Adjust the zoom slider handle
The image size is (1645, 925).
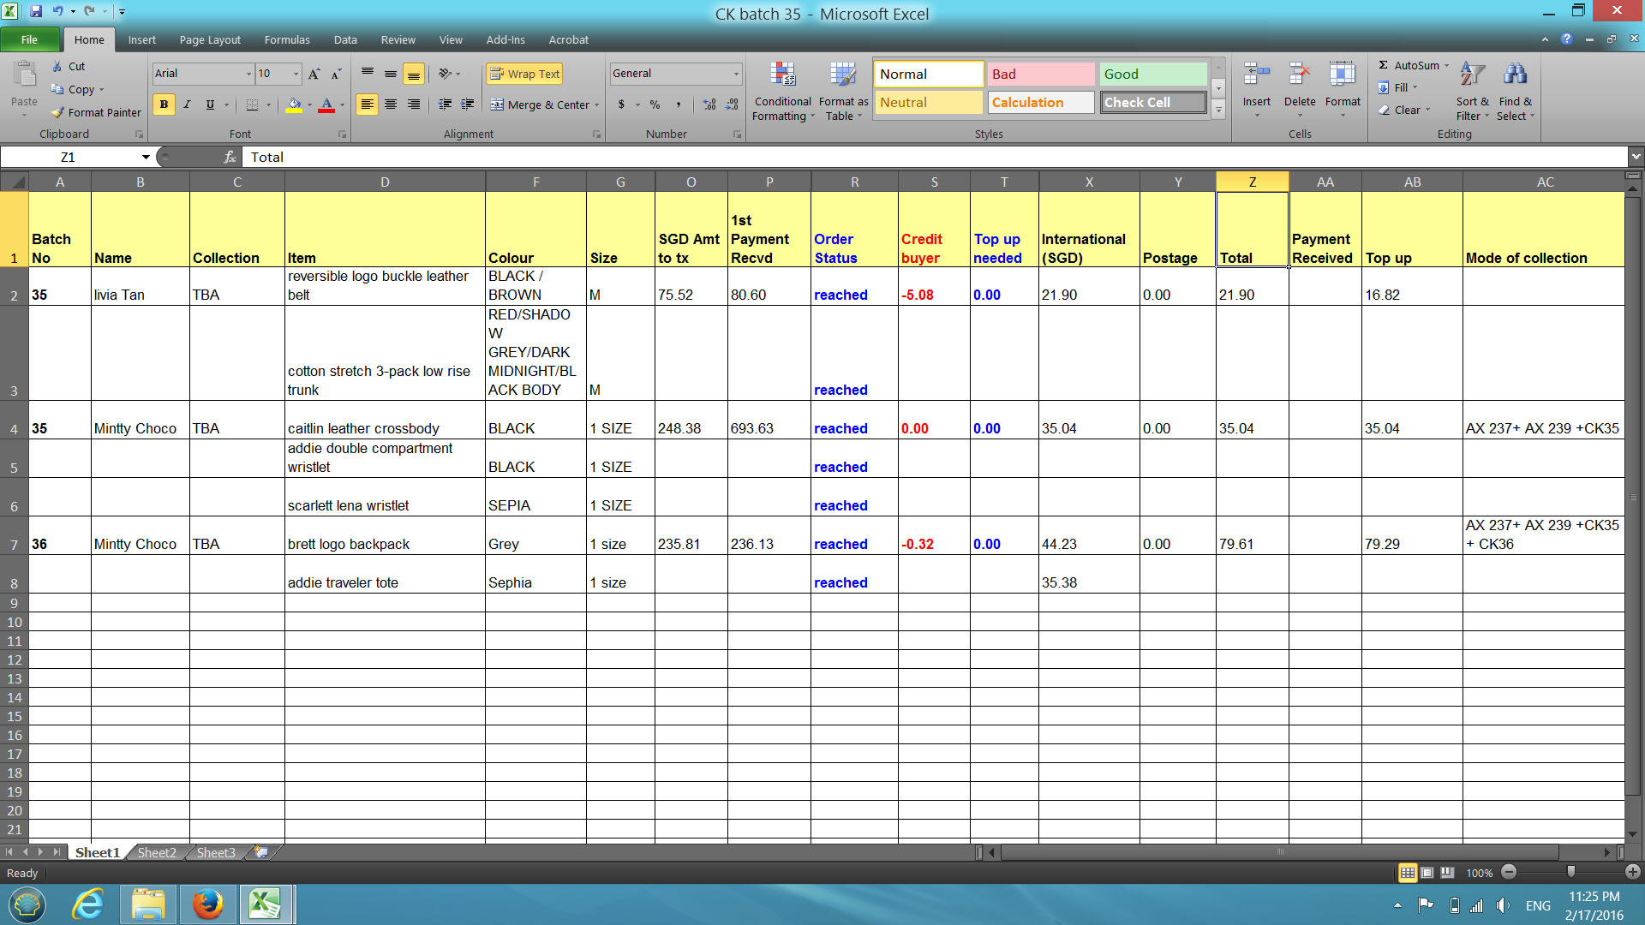[1570, 872]
